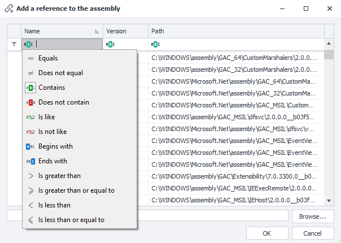The height and width of the screenshot is (243, 341).
Task: Click the Is like filter icon
Action: click(30, 117)
